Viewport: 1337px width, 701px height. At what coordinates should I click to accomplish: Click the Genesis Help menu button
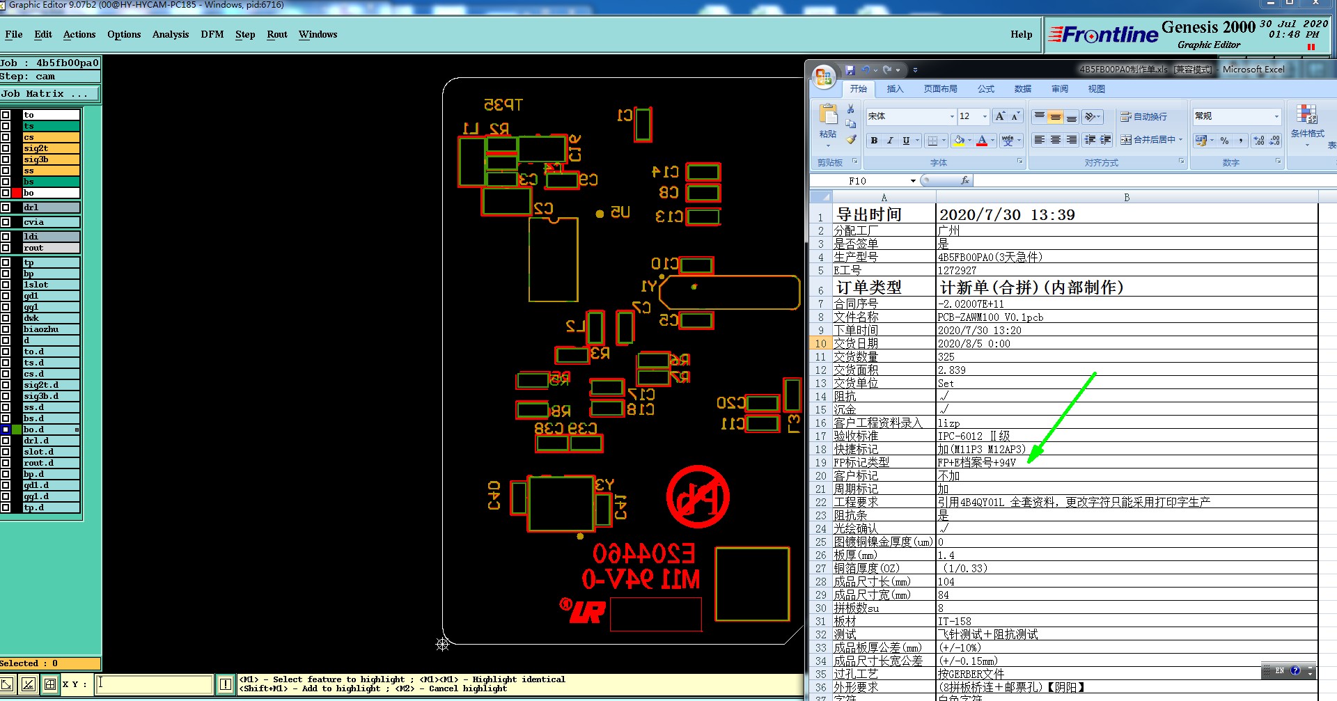(1022, 34)
